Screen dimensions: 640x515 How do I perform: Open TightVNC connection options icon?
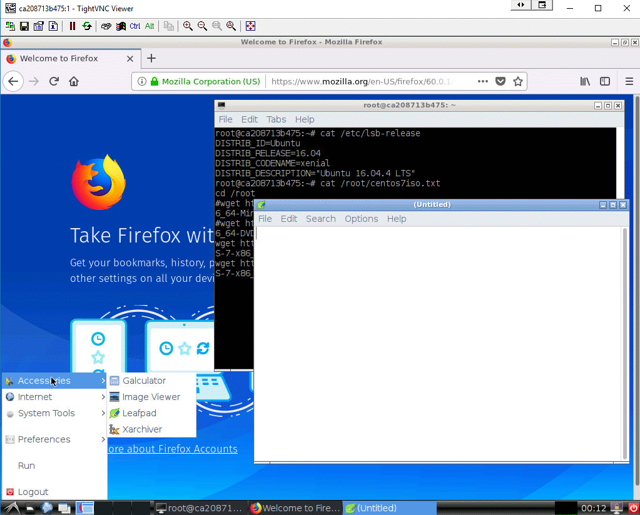39,26
